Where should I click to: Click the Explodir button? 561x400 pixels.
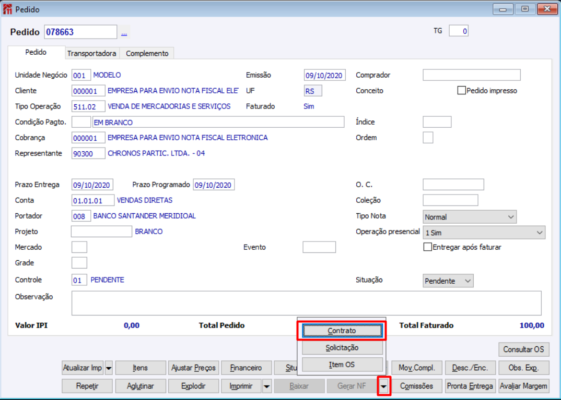[193, 386]
